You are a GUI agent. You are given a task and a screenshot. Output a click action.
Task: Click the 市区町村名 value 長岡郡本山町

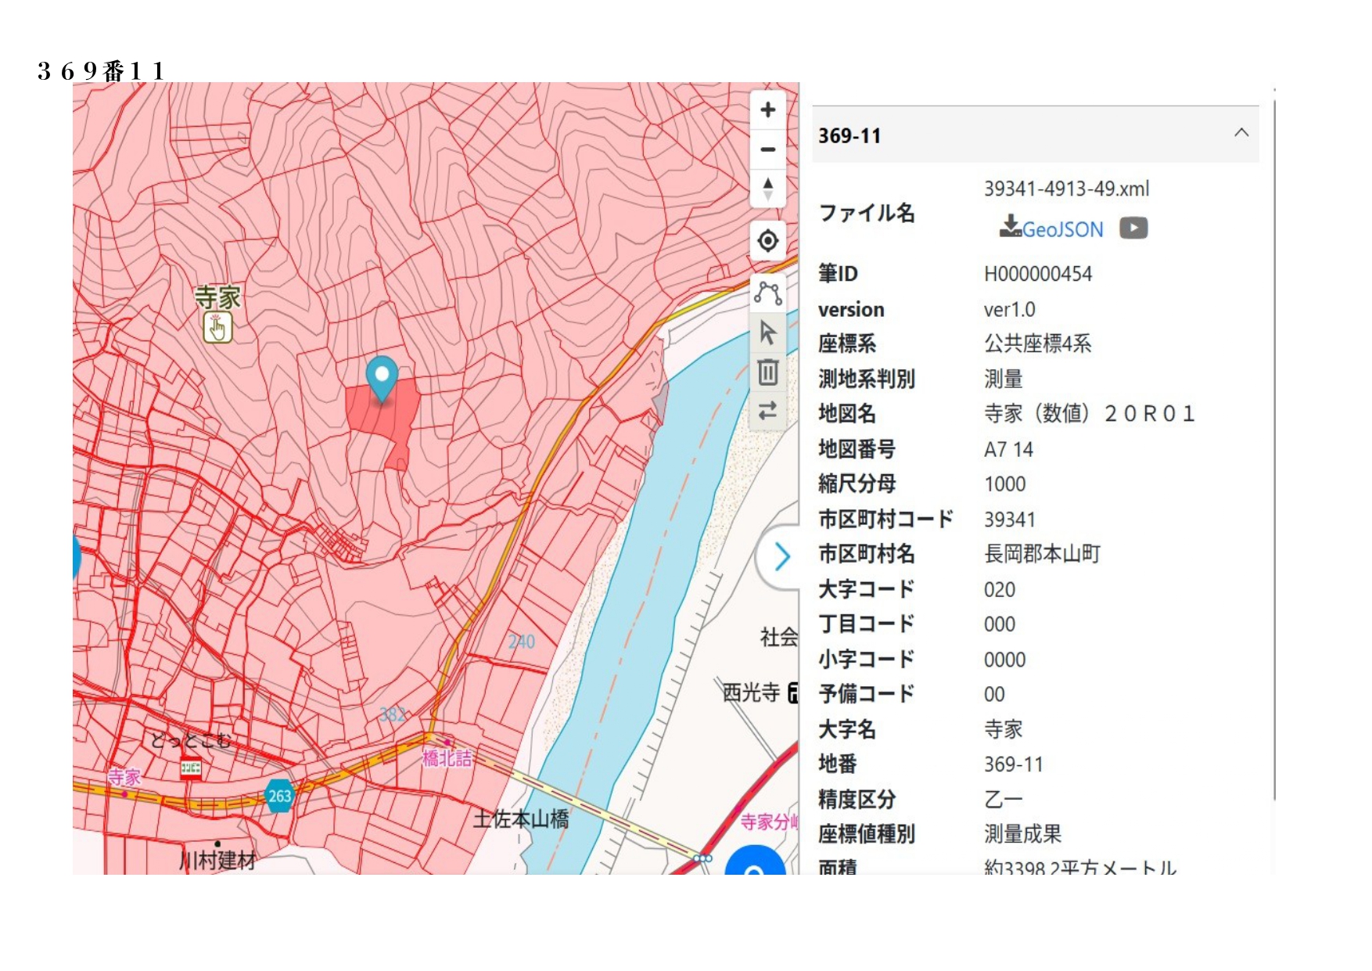click(1042, 554)
